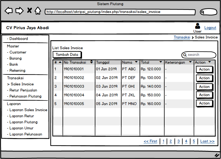This screenshot has width=221, height=159.
Task: Open Bank under Master menu
Action: click(13, 64)
